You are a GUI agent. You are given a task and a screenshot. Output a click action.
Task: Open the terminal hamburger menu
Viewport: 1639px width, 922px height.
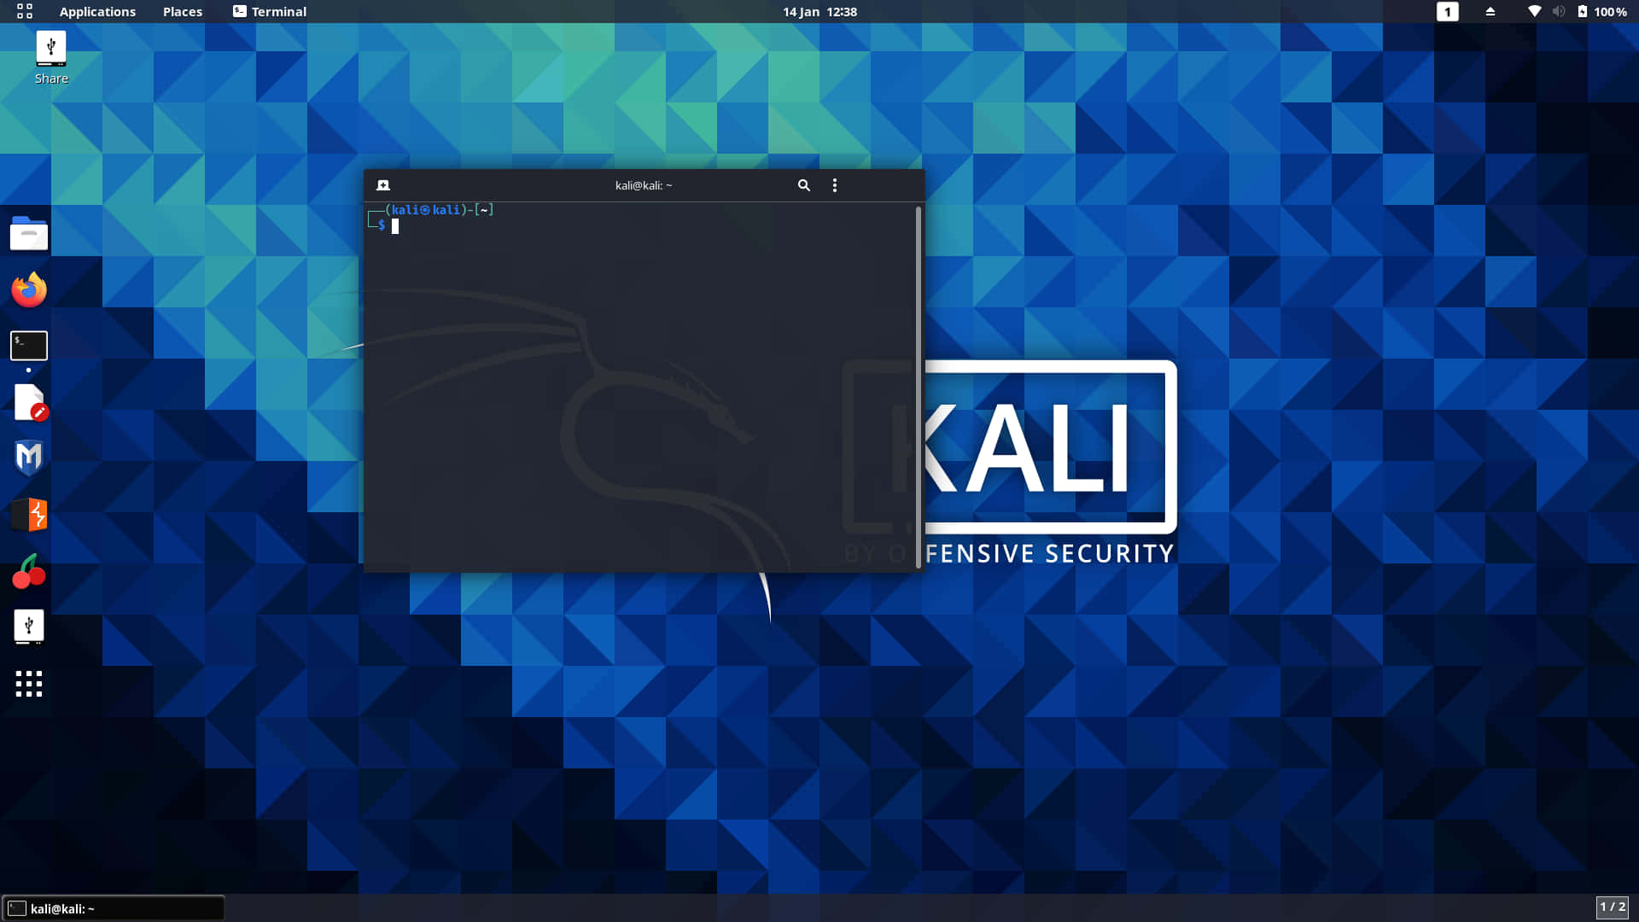(x=834, y=184)
